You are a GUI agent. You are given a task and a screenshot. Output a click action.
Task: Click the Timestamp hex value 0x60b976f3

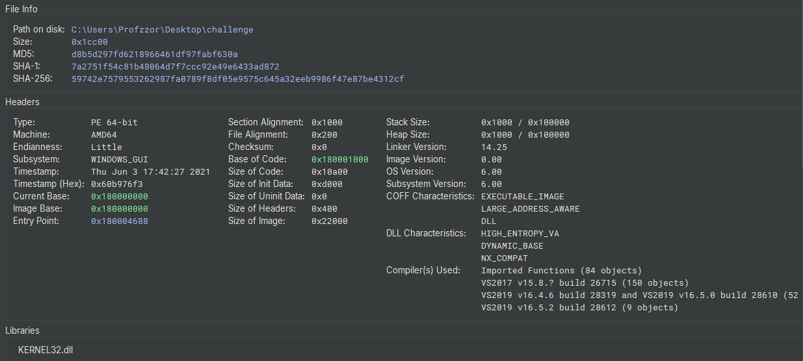116,184
